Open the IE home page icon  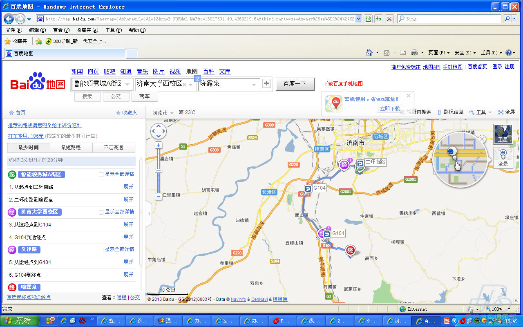click(x=369, y=53)
